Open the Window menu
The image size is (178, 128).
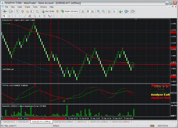click(x=44, y=7)
